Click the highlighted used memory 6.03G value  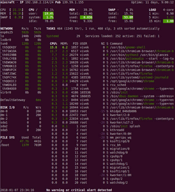(x=86, y=17)
